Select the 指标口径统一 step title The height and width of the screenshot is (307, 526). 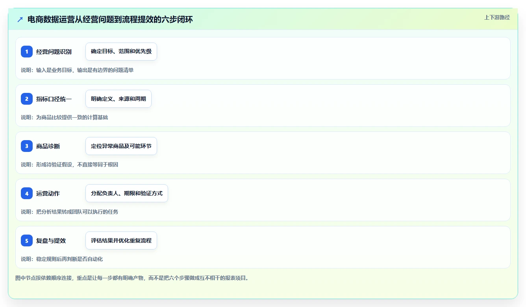[x=54, y=99]
